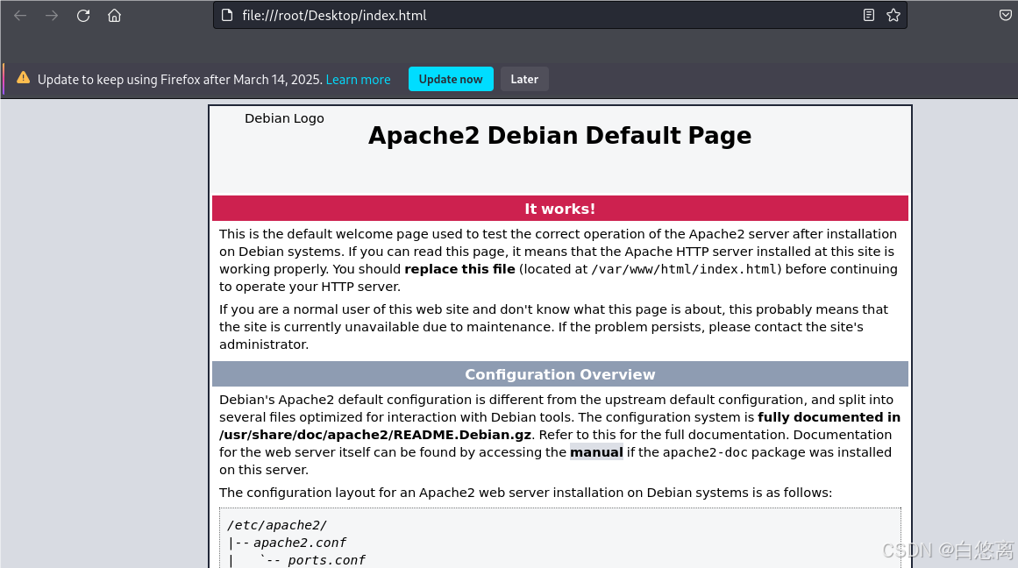Click the /etc/apache2/ line in the tree

pyautogui.click(x=277, y=525)
